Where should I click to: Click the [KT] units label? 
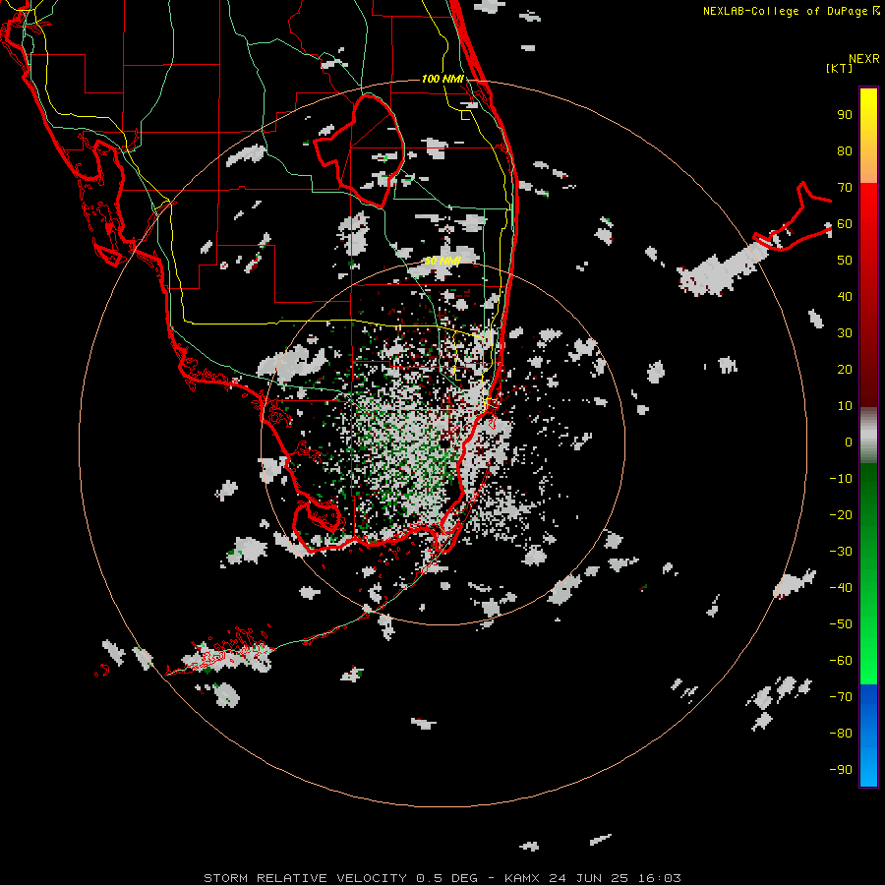[840, 68]
